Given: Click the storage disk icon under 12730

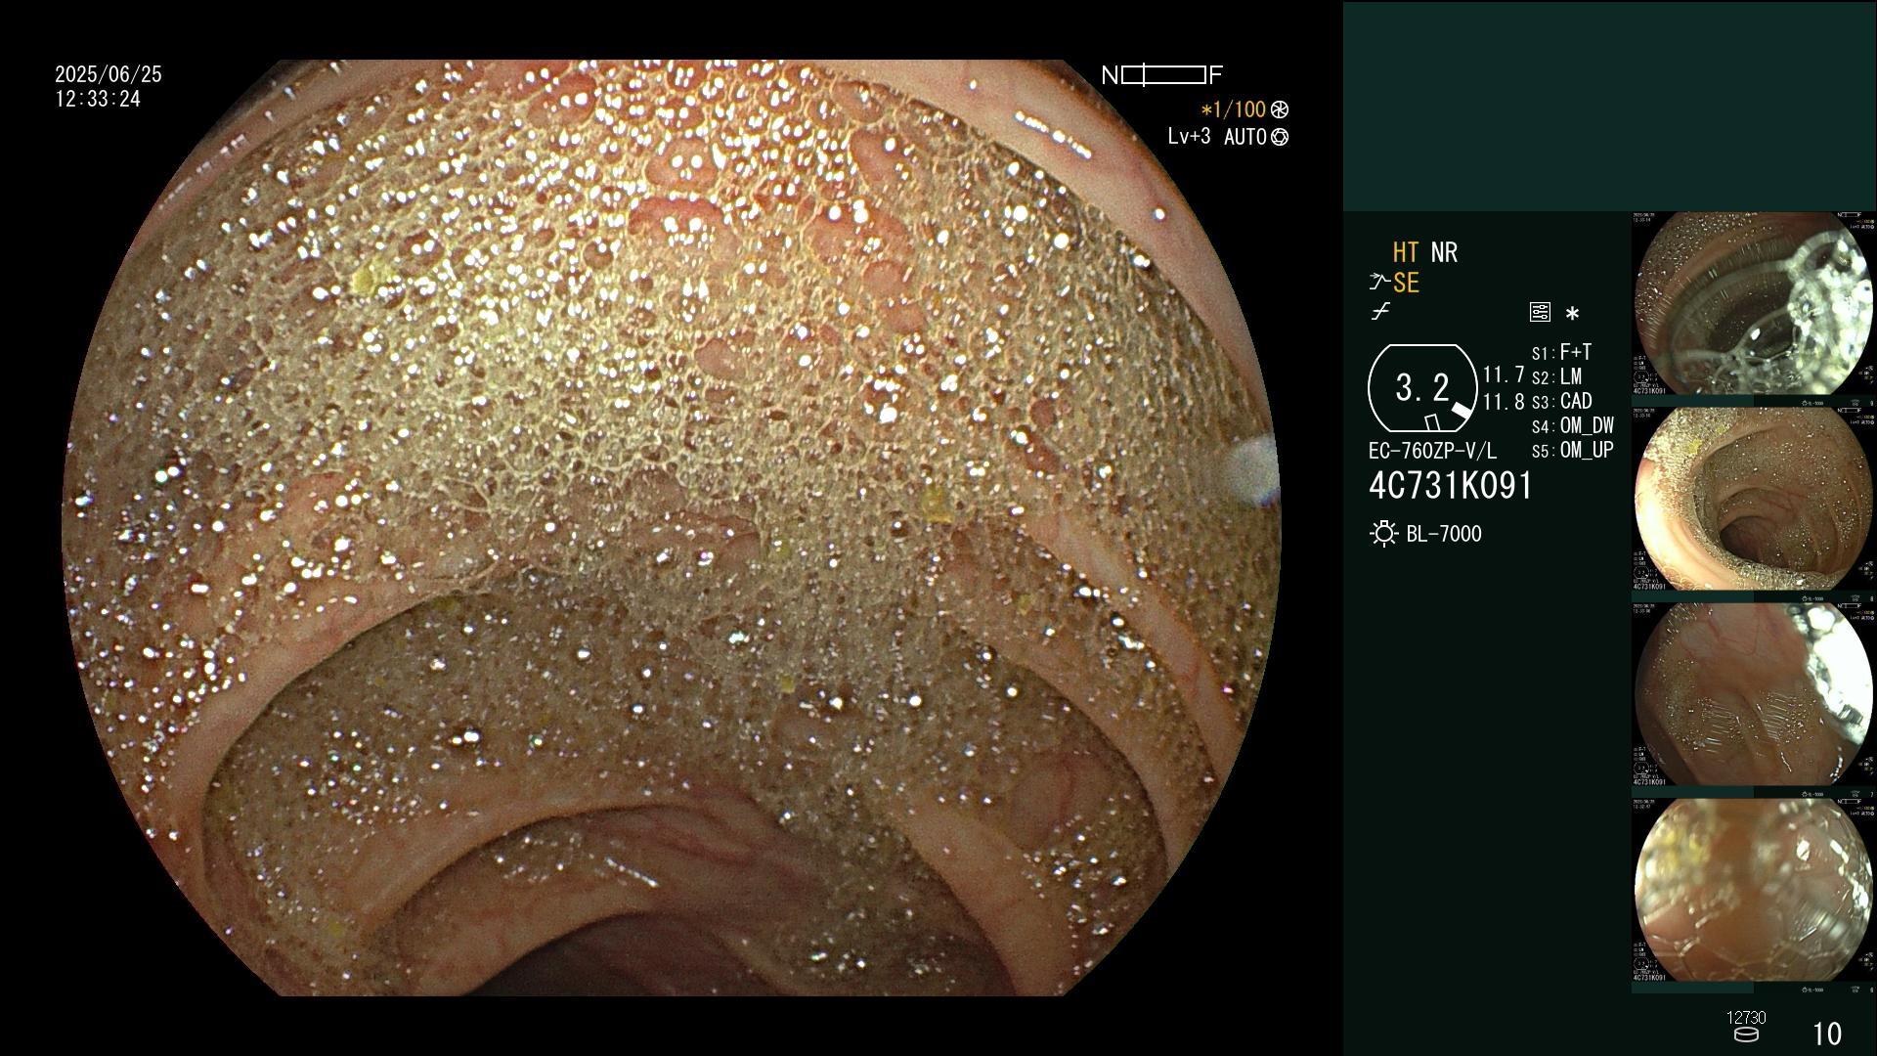Looking at the screenshot, I should click(1746, 1034).
